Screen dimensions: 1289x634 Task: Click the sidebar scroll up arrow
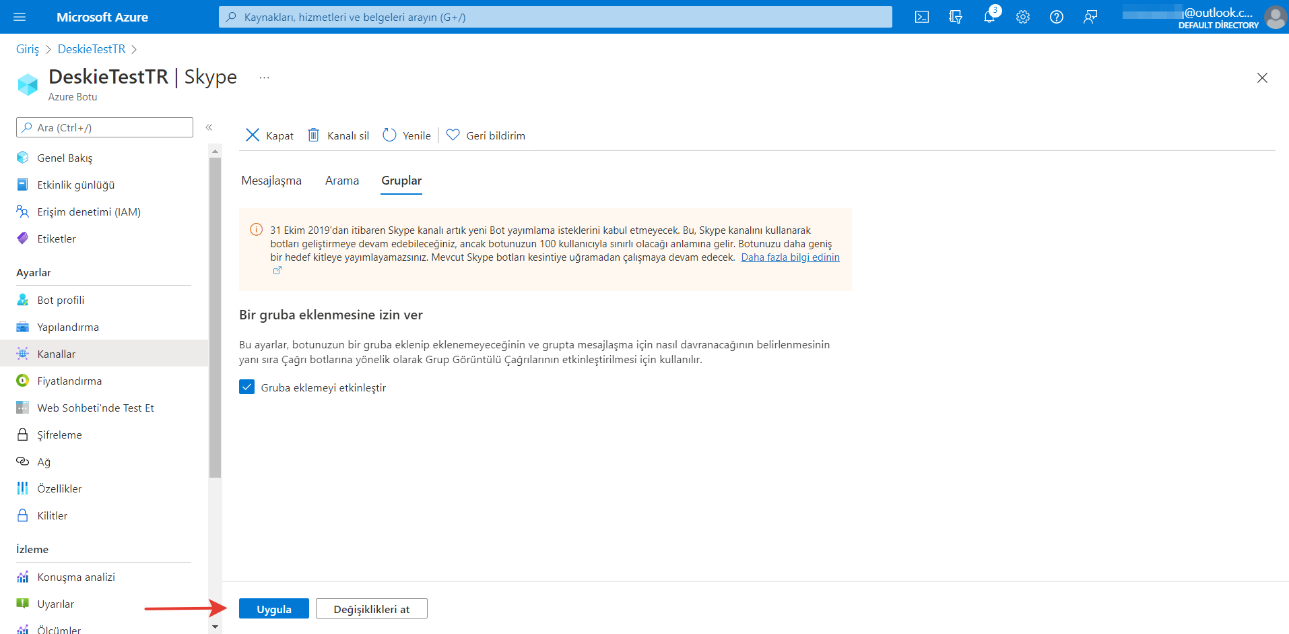click(x=215, y=151)
